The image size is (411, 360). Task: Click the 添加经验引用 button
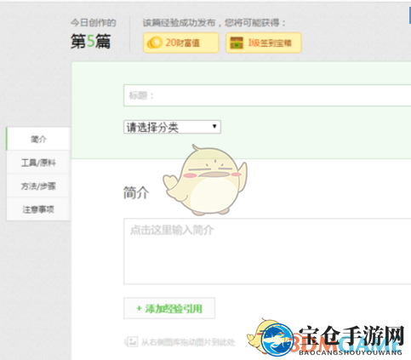click(169, 308)
